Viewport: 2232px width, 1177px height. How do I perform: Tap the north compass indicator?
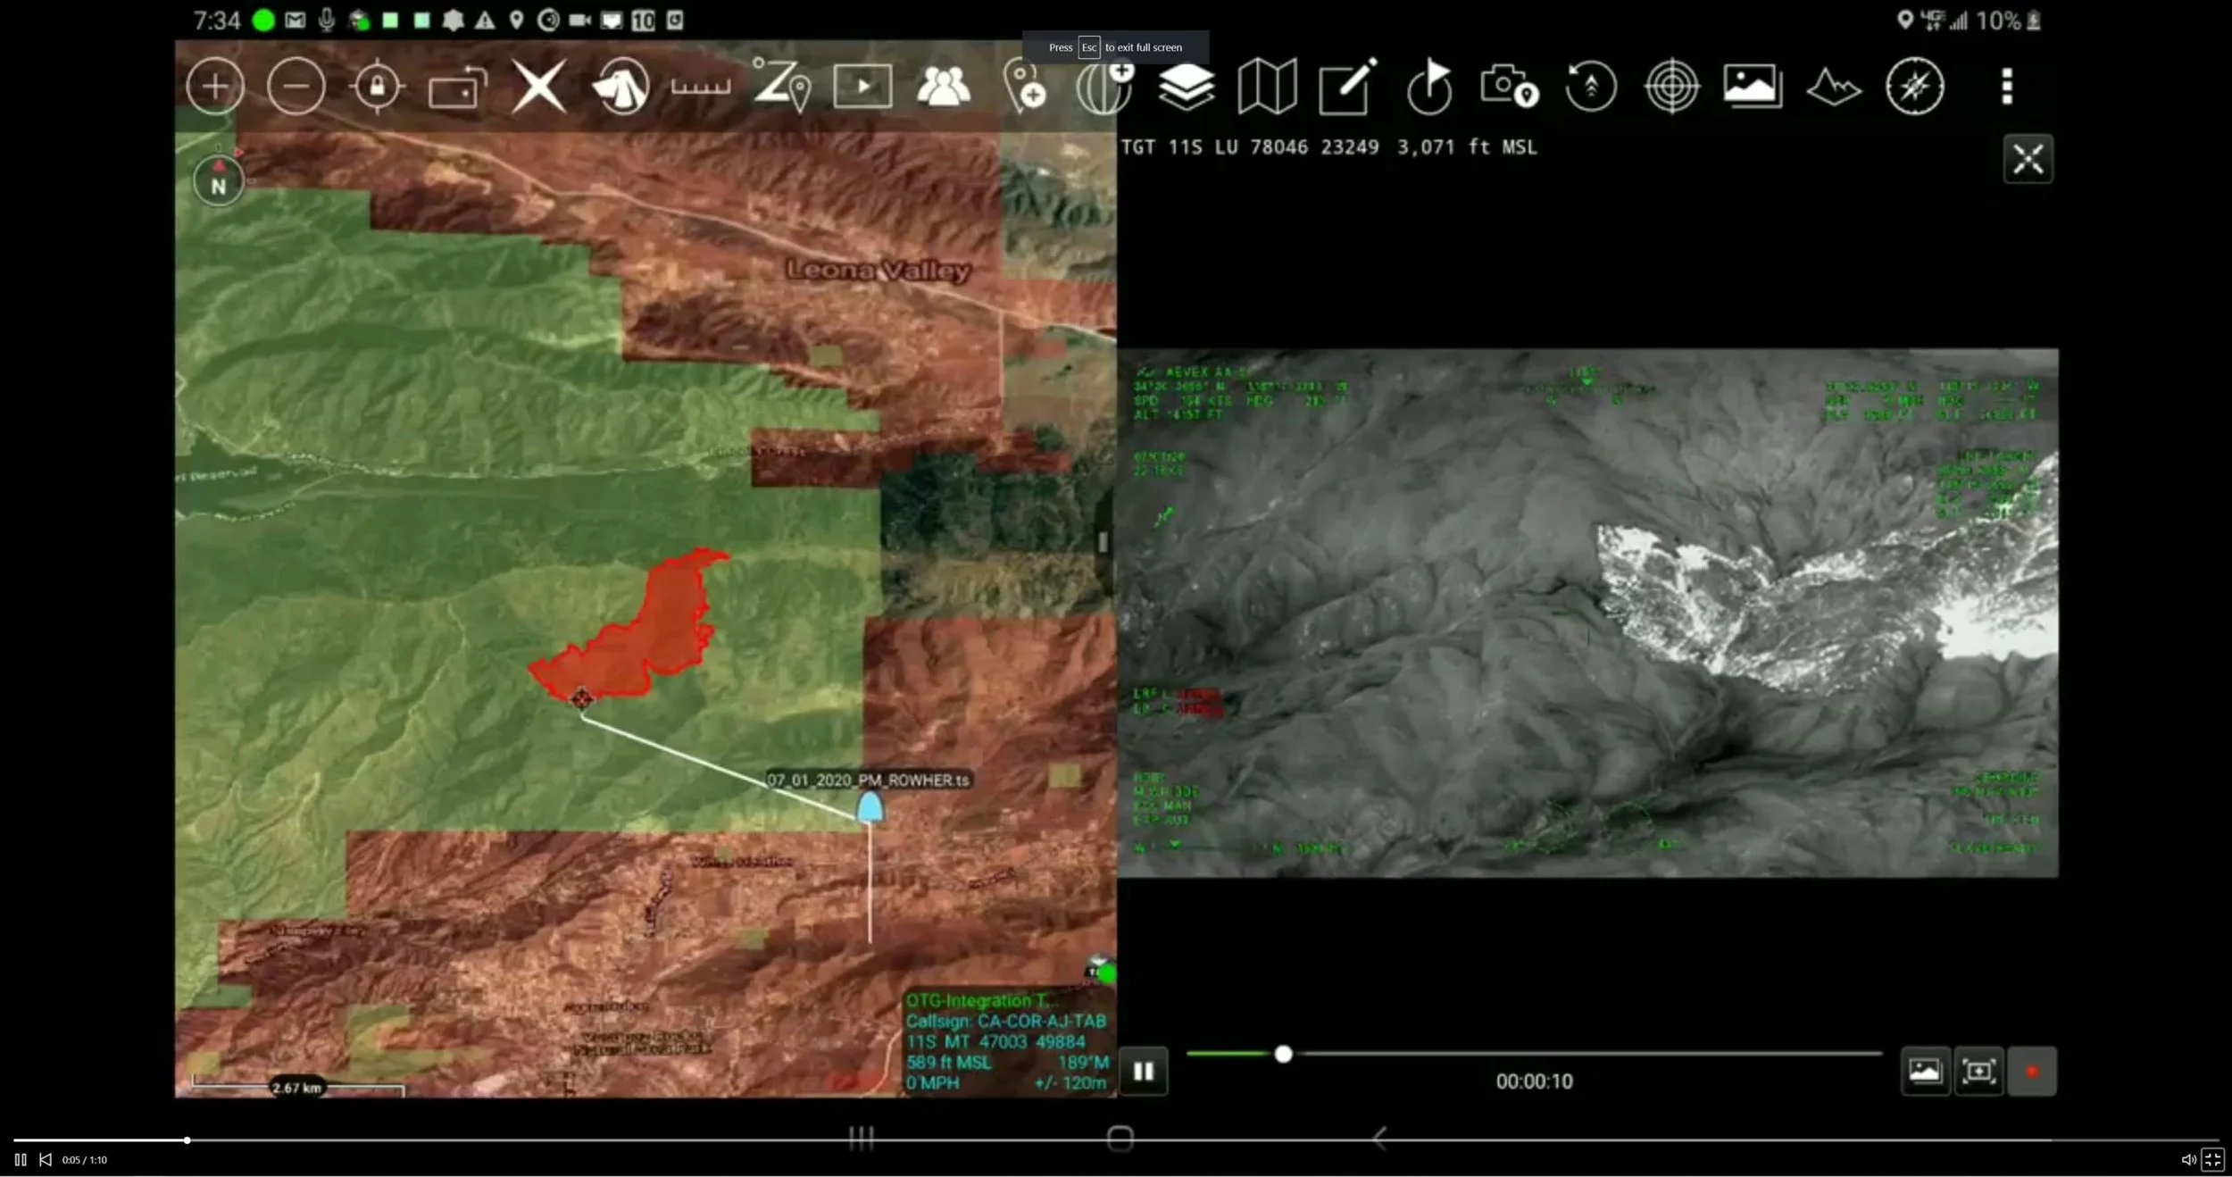(x=218, y=182)
